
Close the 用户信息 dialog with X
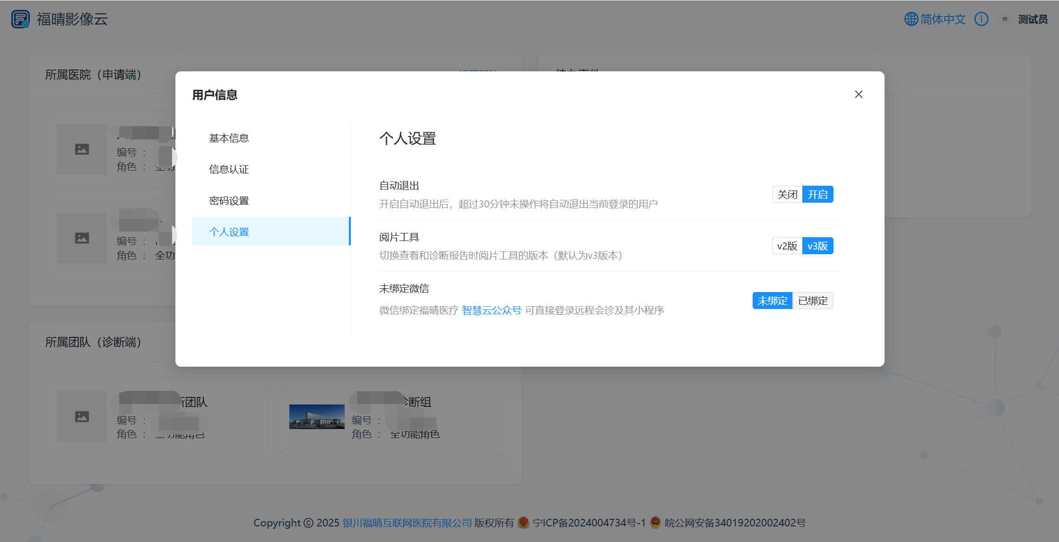coord(859,95)
